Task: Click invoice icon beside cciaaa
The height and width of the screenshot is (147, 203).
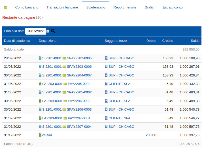Action: click(40, 135)
